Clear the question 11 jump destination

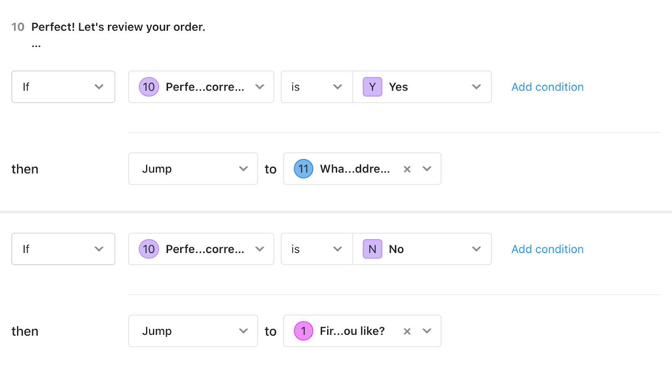tap(407, 169)
